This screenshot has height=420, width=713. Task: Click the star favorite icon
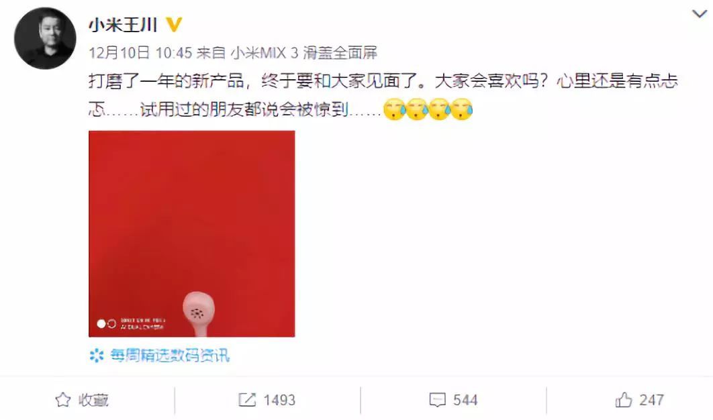[x=62, y=400]
